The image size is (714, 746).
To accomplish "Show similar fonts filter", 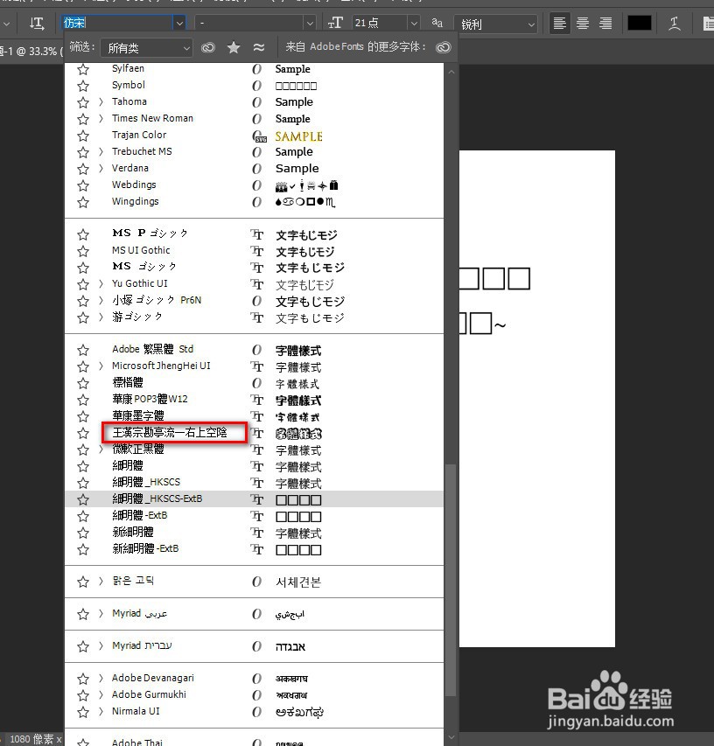I will click(x=258, y=47).
